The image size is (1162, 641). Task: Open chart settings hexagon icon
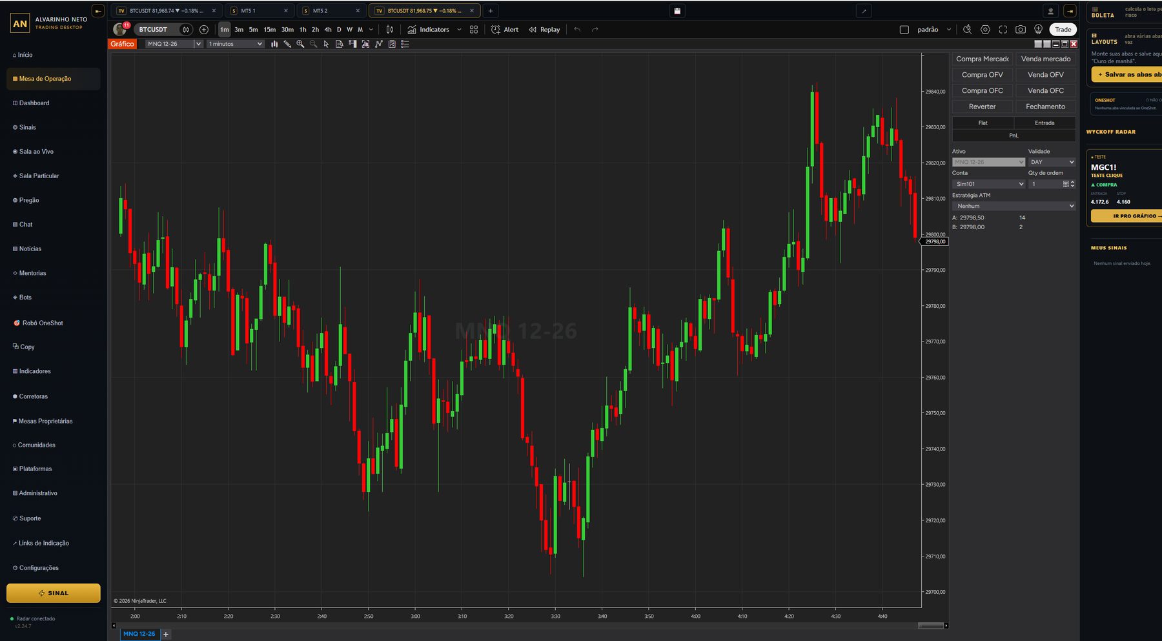click(985, 30)
